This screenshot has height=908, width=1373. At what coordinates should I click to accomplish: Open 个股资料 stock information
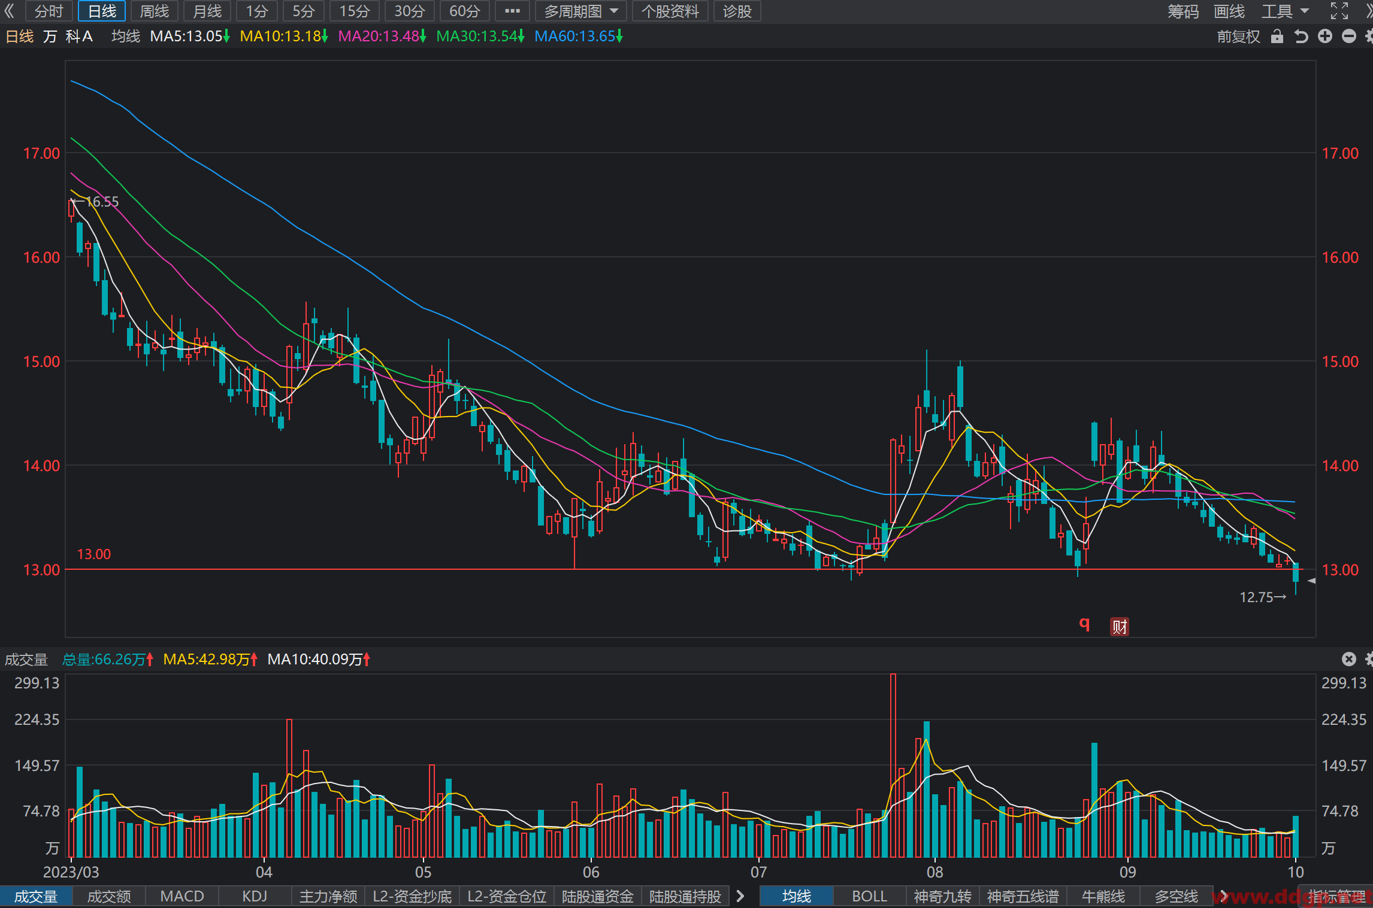click(670, 11)
